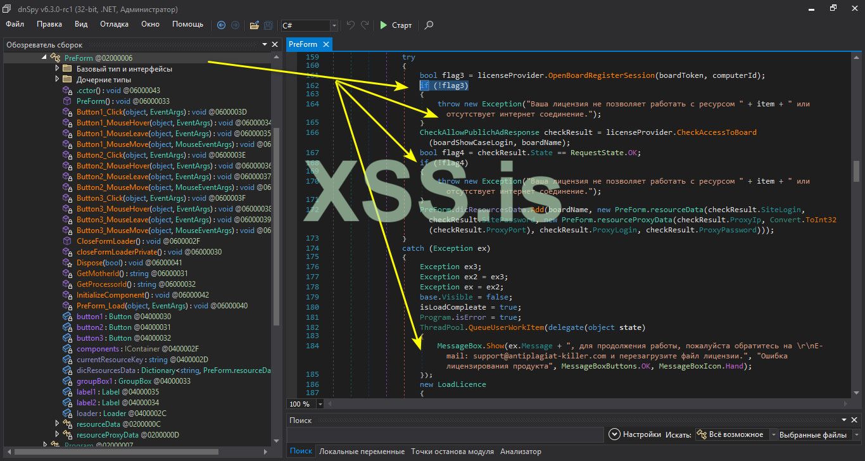The height and width of the screenshot is (461, 865).
Task: Switch to 'Локальные переменные' tab
Action: [362, 452]
